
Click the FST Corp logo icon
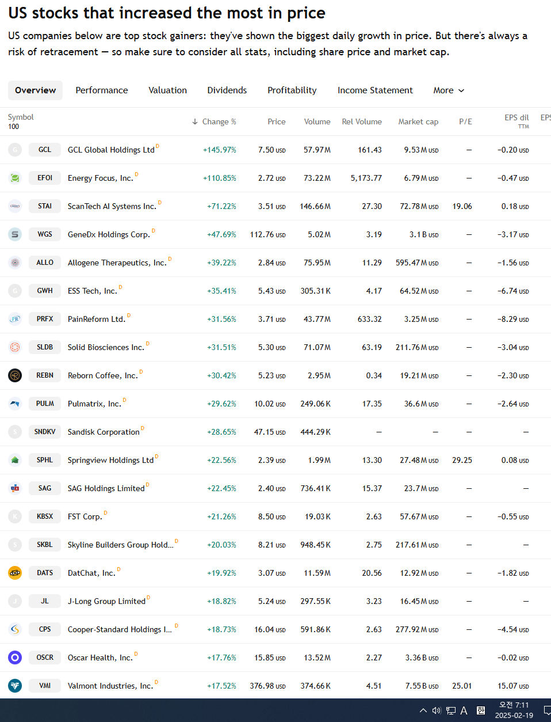click(15, 516)
